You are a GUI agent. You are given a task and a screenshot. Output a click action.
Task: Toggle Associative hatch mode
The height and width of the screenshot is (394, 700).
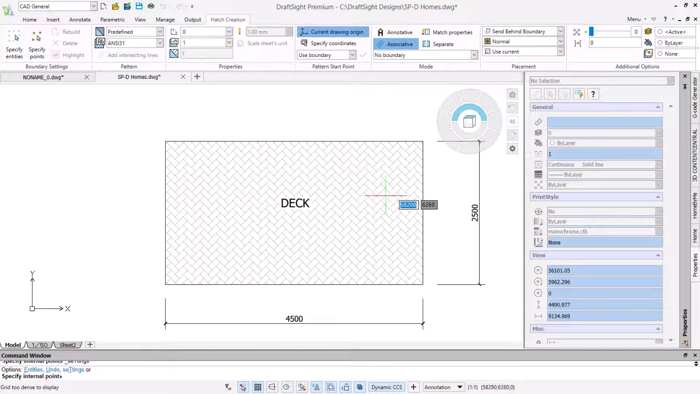click(x=396, y=44)
